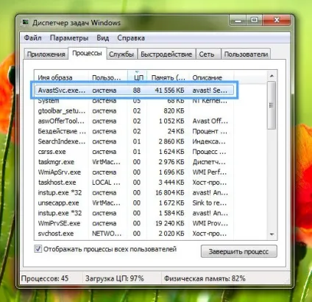Open the Параметры menu
312x302 pixels.
(x=69, y=38)
